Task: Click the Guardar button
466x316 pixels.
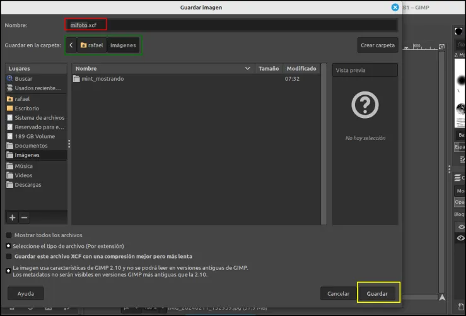Action: pos(377,293)
